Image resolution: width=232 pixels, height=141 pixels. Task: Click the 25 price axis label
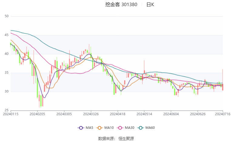coord(6,110)
